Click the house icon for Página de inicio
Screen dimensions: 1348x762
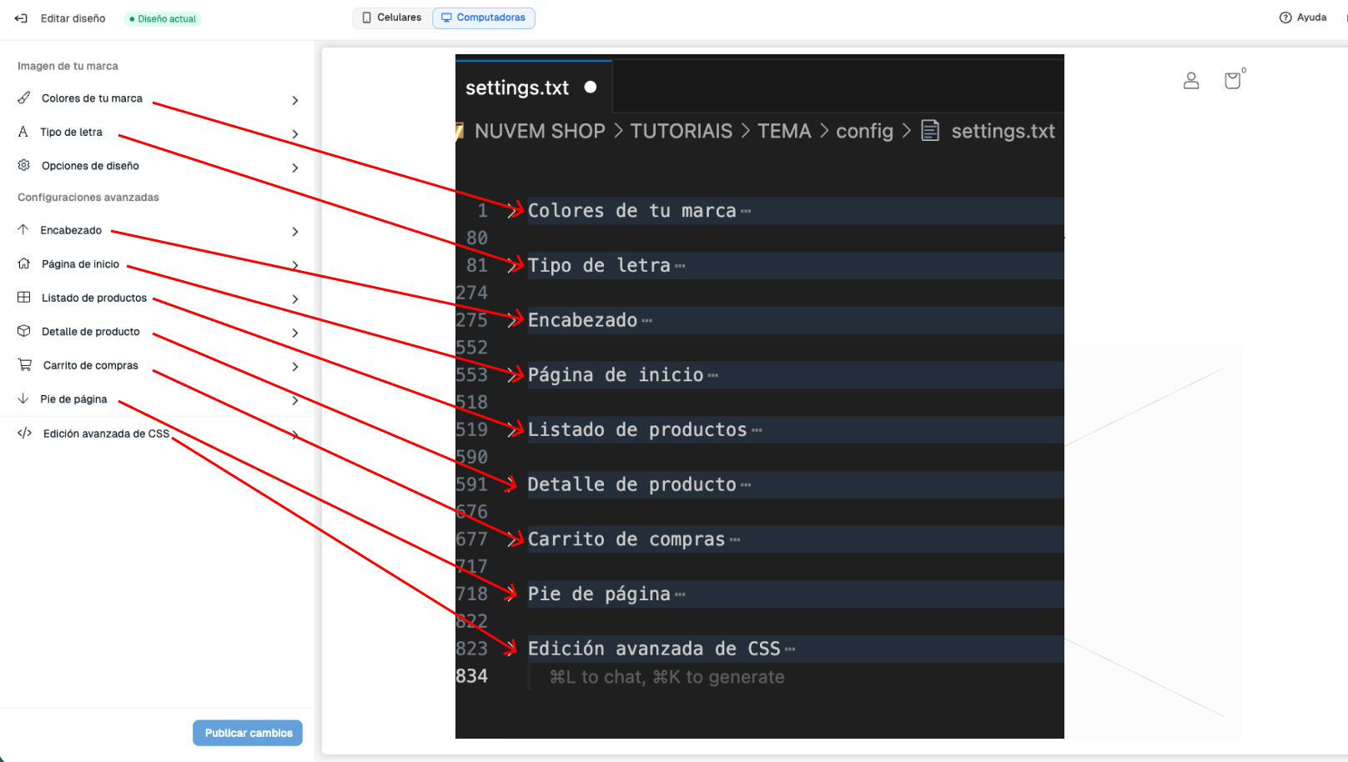[x=24, y=263]
